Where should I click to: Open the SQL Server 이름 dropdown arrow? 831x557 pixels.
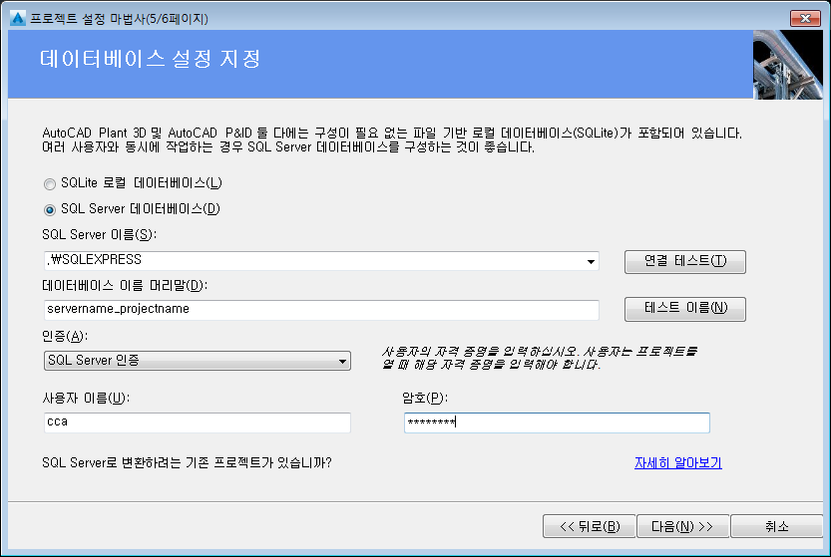[x=591, y=261]
